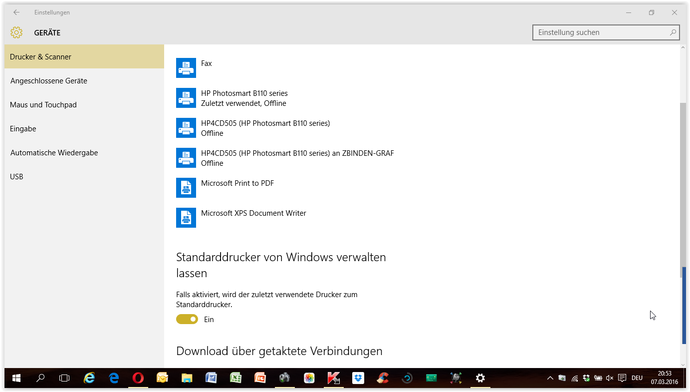This screenshot has height=392, width=690.
Task: Open the HP app icon in the taskbar
Action: click(x=456, y=378)
